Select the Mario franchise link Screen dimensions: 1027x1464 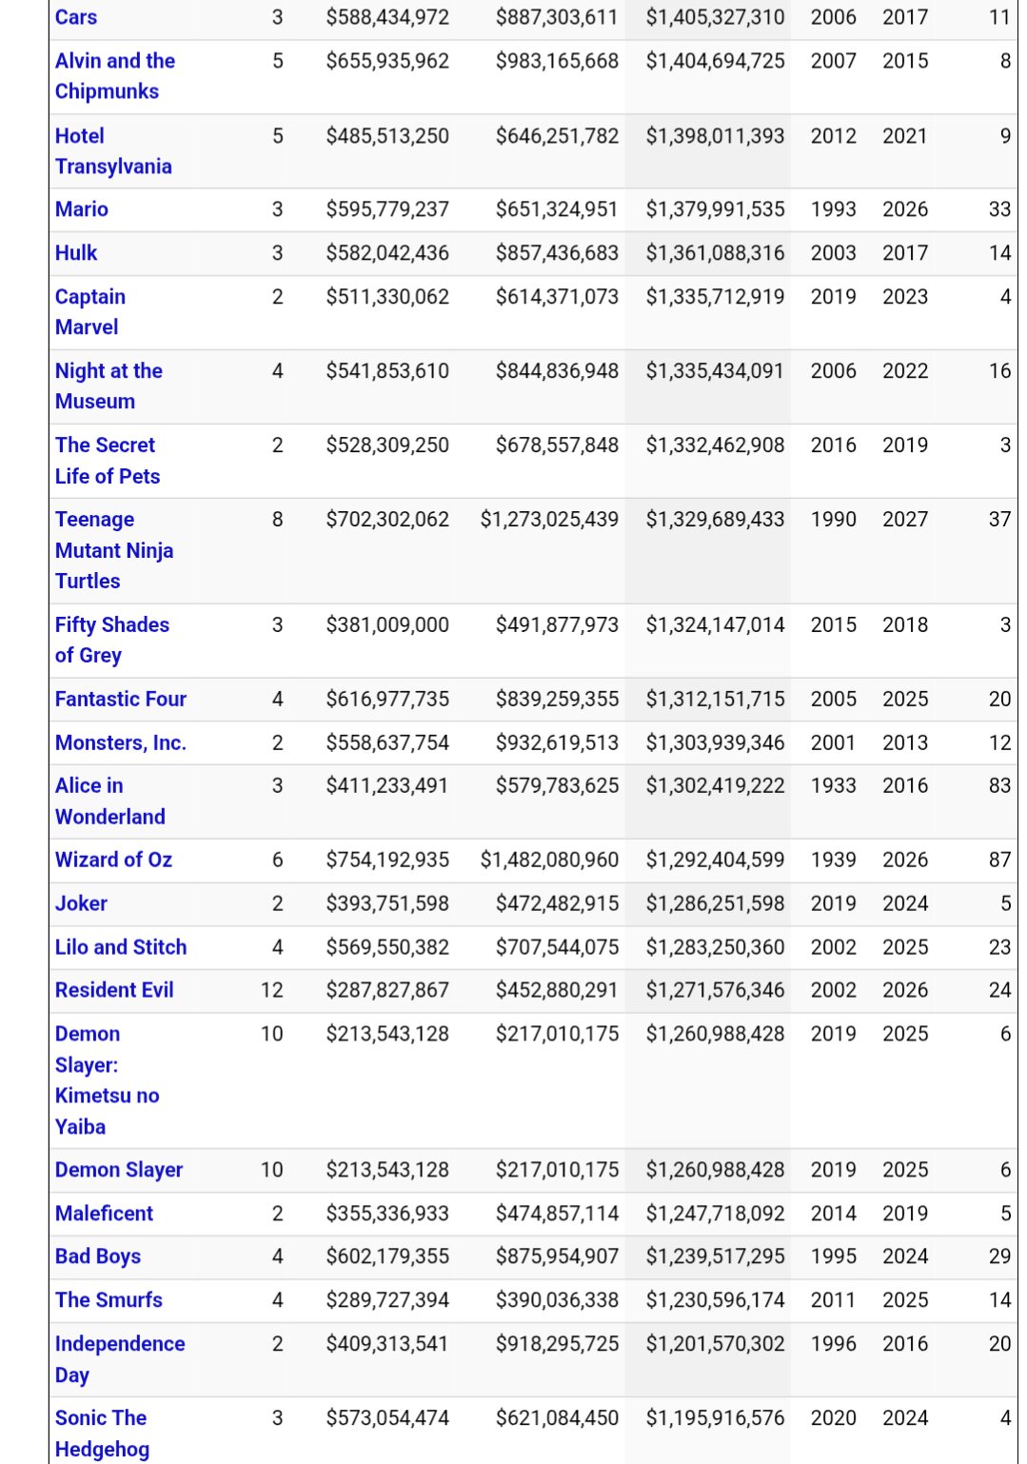click(x=82, y=209)
